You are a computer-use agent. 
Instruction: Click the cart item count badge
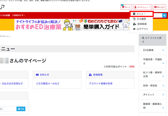tap(122, 5)
